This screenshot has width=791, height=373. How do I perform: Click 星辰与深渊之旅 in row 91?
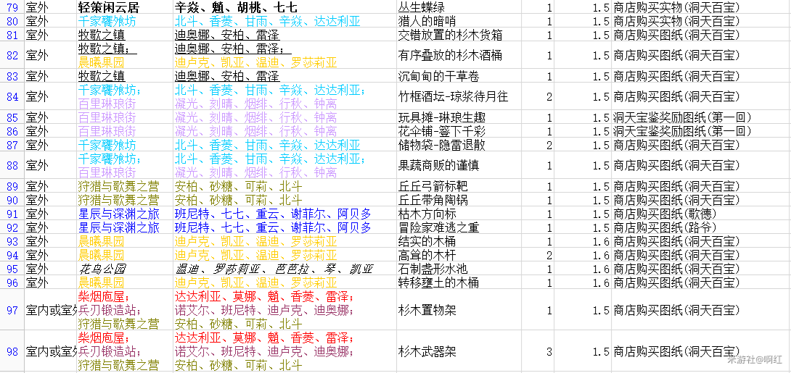125,214
